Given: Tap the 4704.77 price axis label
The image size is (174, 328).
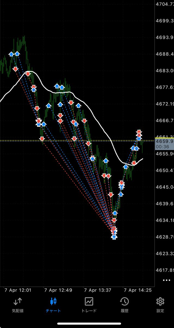Looking at the screenshot, I should (164, 4).
